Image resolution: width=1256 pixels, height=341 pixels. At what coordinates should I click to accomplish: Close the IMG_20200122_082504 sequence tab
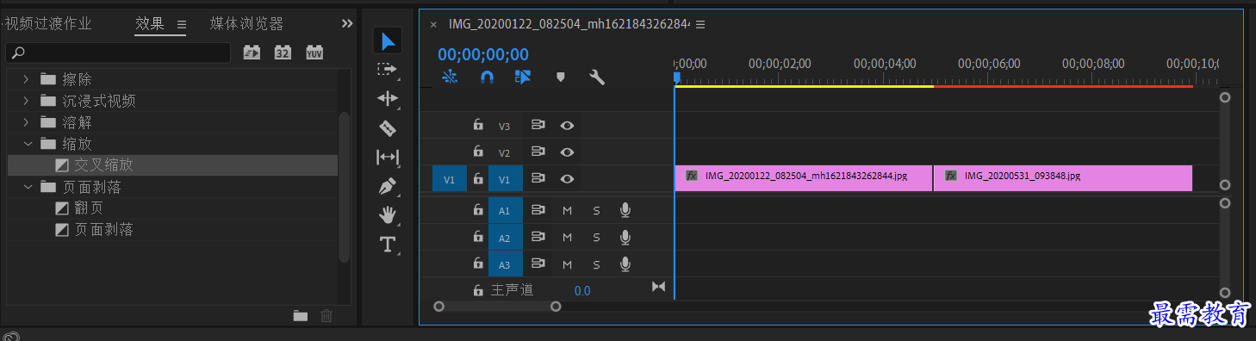[x=433, y=25]
